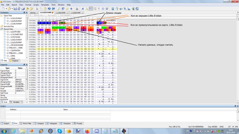Close the Output panel with its X
239x134 pixels.
click(238, 106)
